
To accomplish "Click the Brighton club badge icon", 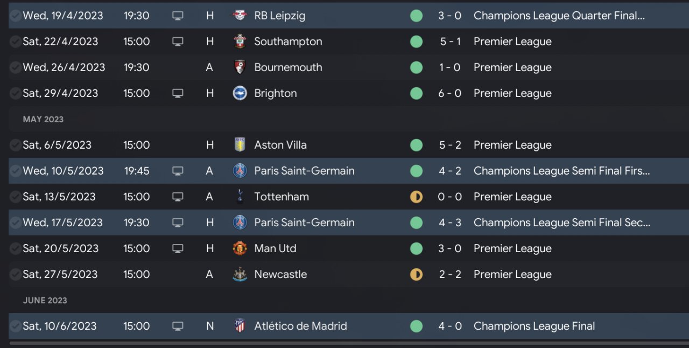I will point(240,93).
